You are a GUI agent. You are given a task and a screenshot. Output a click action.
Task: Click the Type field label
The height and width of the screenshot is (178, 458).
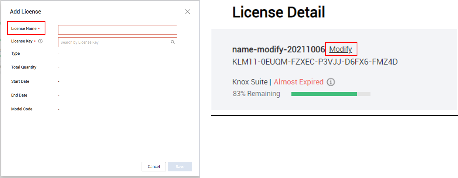[16, 54]
